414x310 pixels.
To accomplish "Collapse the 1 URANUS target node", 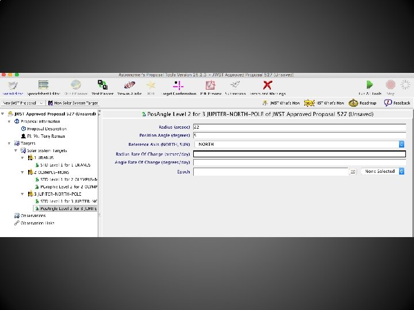I will pyautogui.click(x=22, y=158).
